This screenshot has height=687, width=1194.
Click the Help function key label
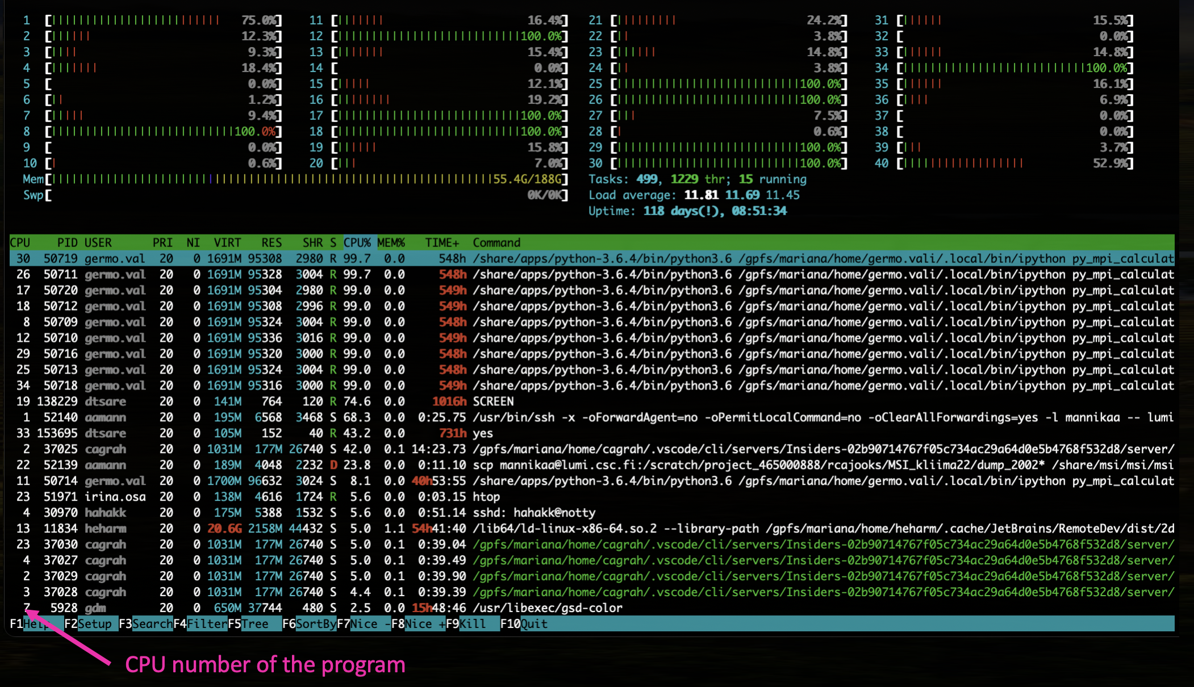pos(43,623)
